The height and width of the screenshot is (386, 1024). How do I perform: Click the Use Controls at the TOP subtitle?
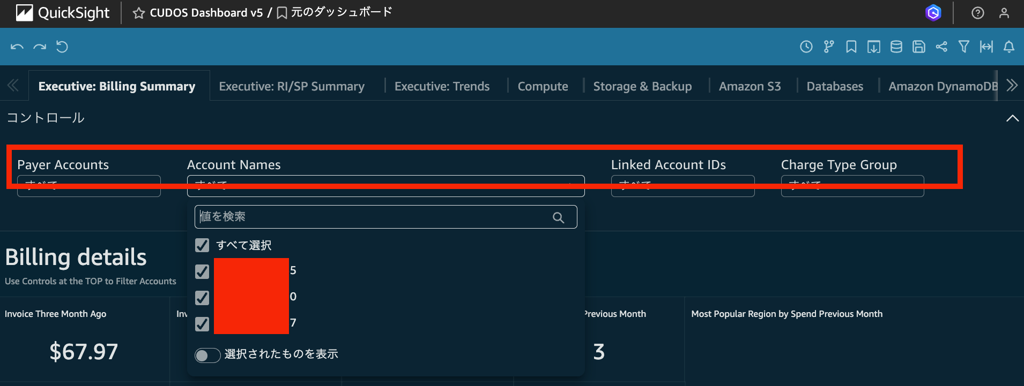[91, 281]
